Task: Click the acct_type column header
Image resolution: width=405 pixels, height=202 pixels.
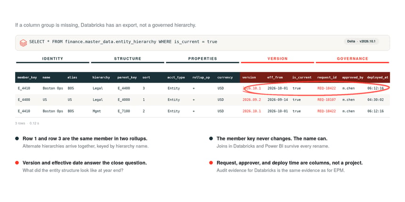Action: [x=176, y=78]
